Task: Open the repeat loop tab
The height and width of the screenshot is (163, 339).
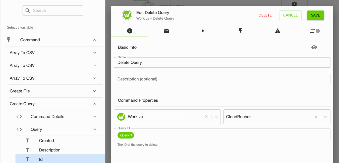Action: pos(315,31)
